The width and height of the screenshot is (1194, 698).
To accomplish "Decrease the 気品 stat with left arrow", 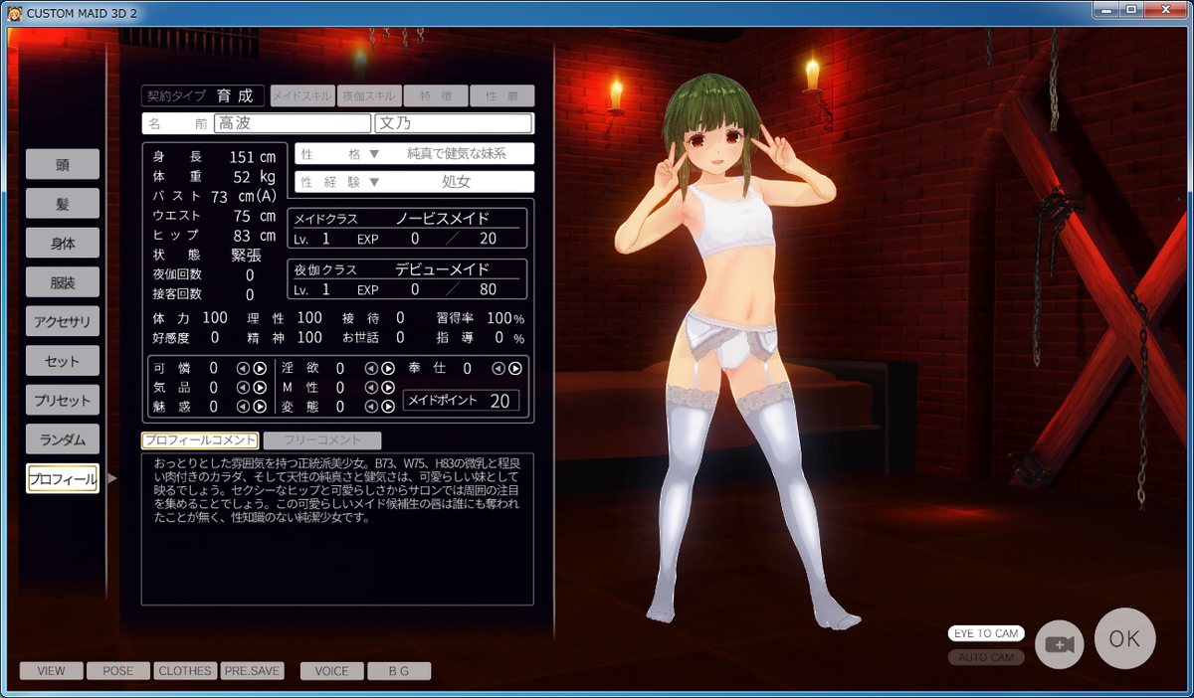I will [243, 387].
